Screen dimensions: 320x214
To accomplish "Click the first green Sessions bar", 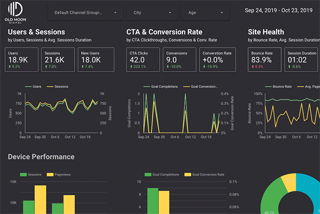I will point(29,207).
